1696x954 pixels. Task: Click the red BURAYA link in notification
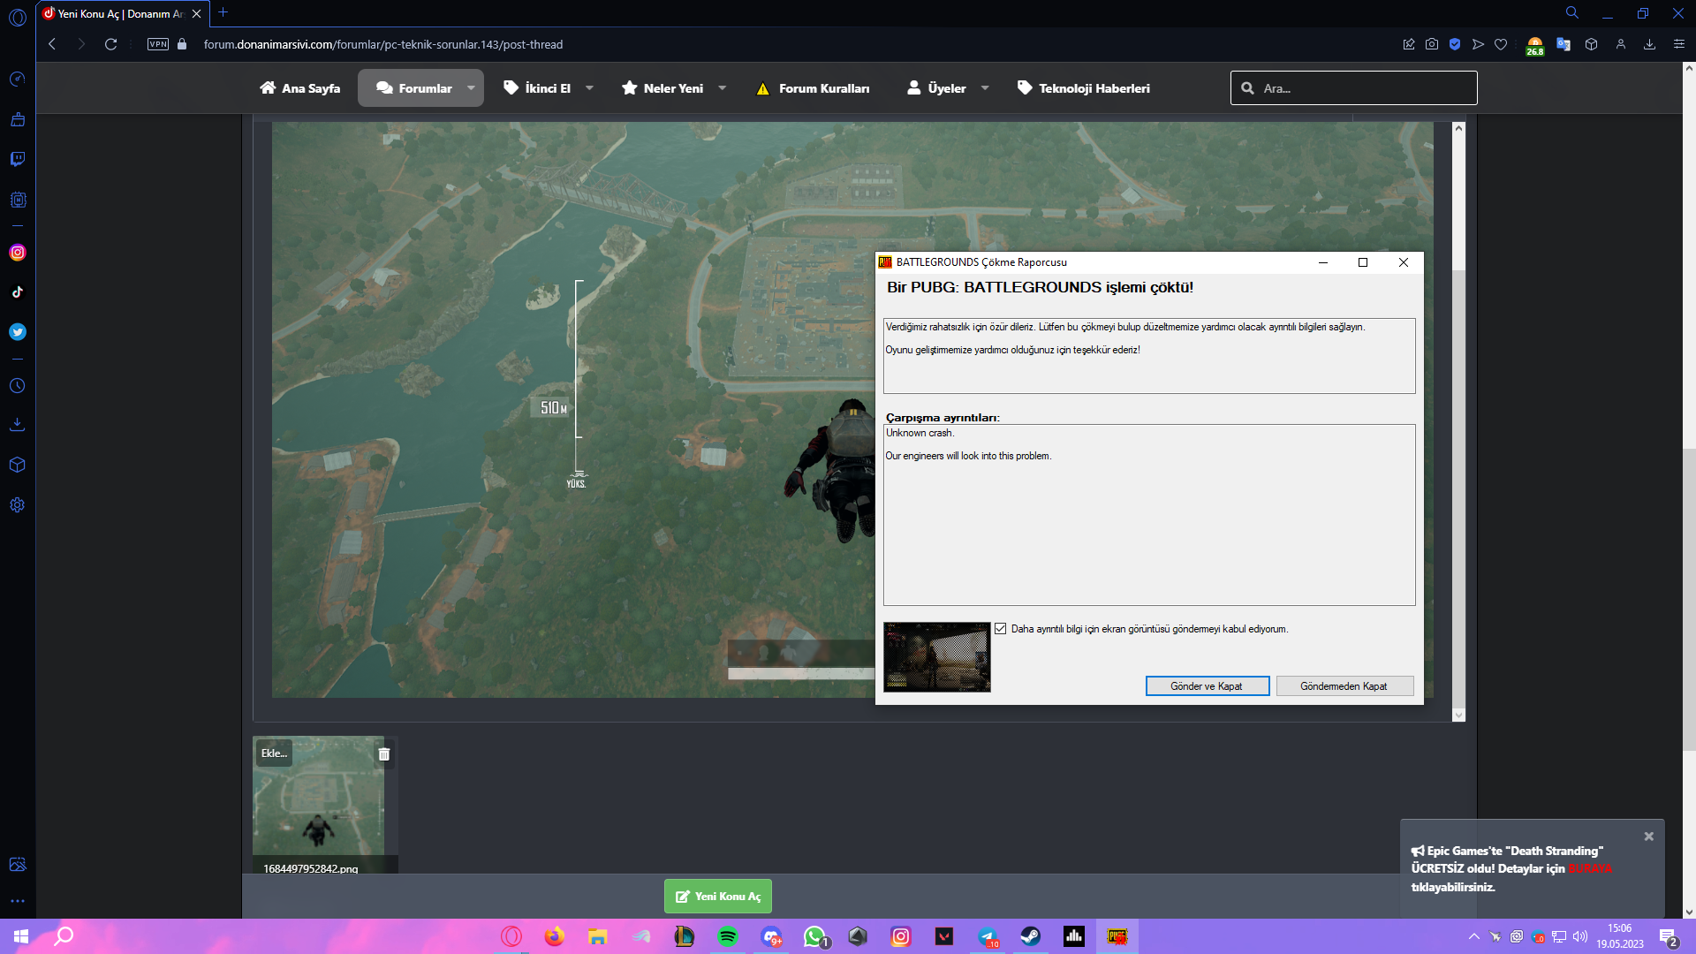tap(1589, 869)
